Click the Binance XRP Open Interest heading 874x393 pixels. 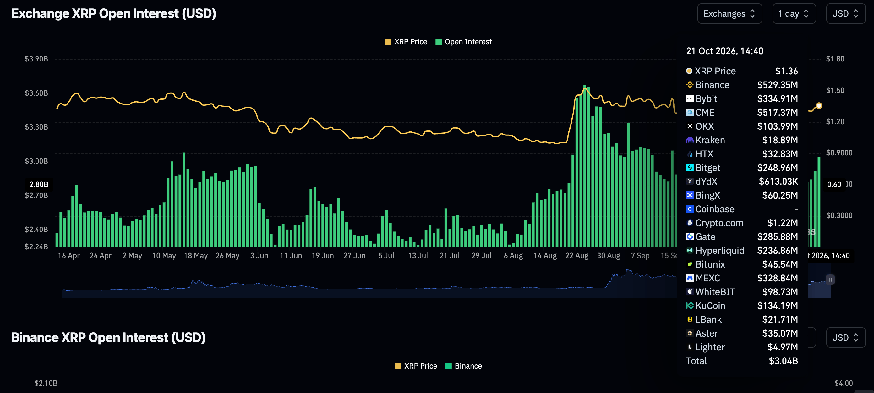tap(108, 337)
